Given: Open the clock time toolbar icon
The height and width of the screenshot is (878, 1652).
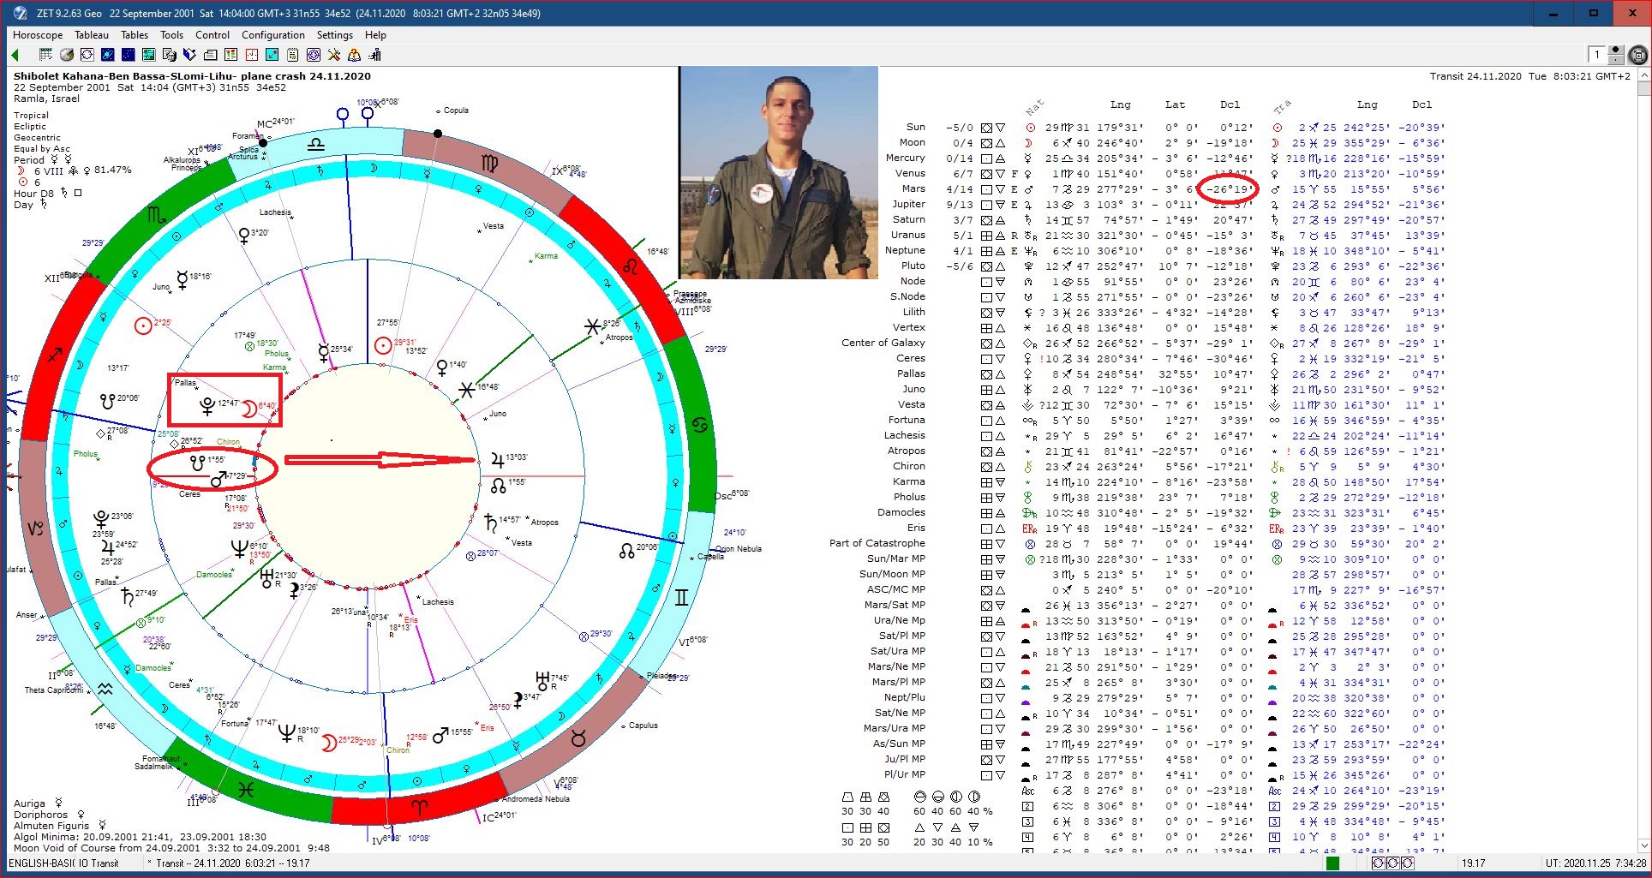Looking at the screenshot, I should tap(252, 55).
